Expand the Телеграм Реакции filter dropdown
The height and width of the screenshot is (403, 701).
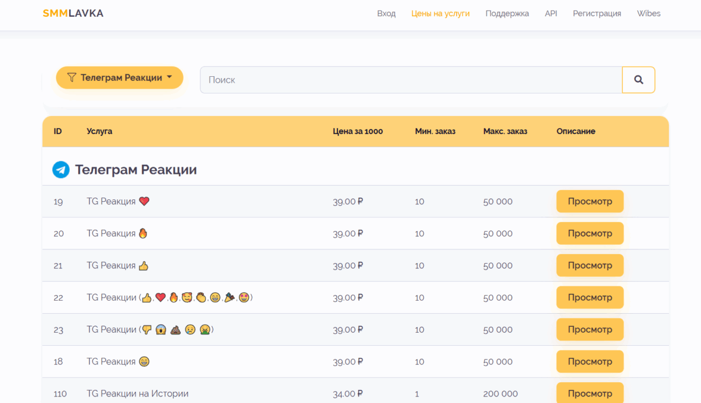(119, 77)
